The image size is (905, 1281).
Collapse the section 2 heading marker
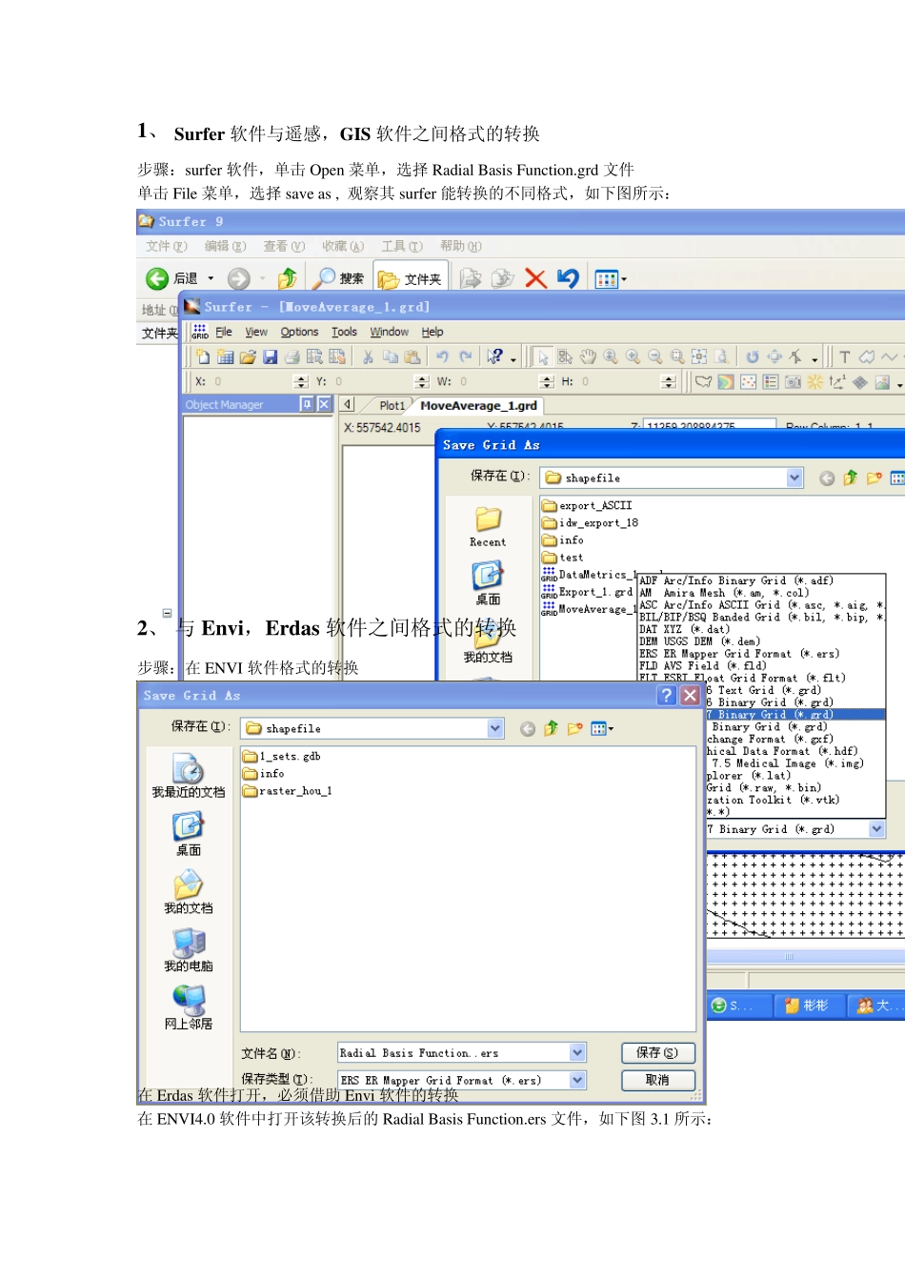[x=167, y=613]
